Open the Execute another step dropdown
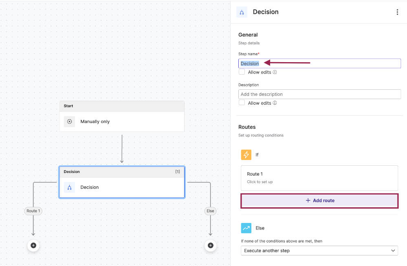The height and width of the screenshot is (266, 407). (319, 251)
